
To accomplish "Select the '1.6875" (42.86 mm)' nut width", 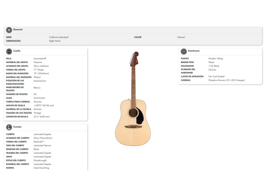I will [44, 106].
